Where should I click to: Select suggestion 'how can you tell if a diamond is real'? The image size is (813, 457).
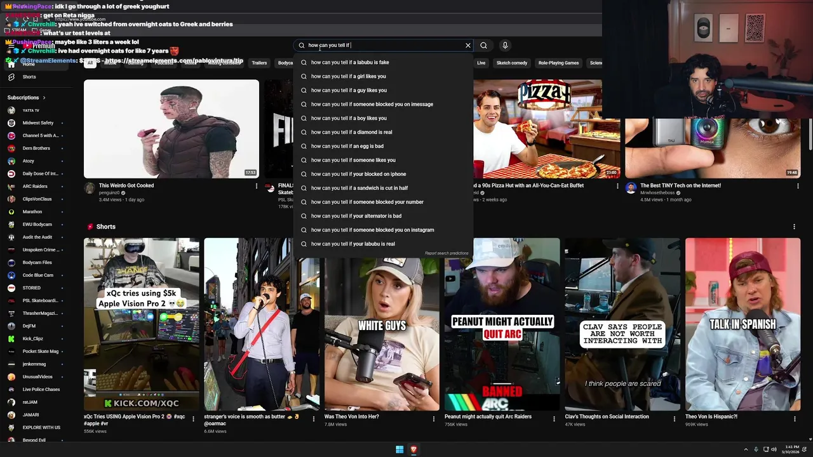(383, 132)
